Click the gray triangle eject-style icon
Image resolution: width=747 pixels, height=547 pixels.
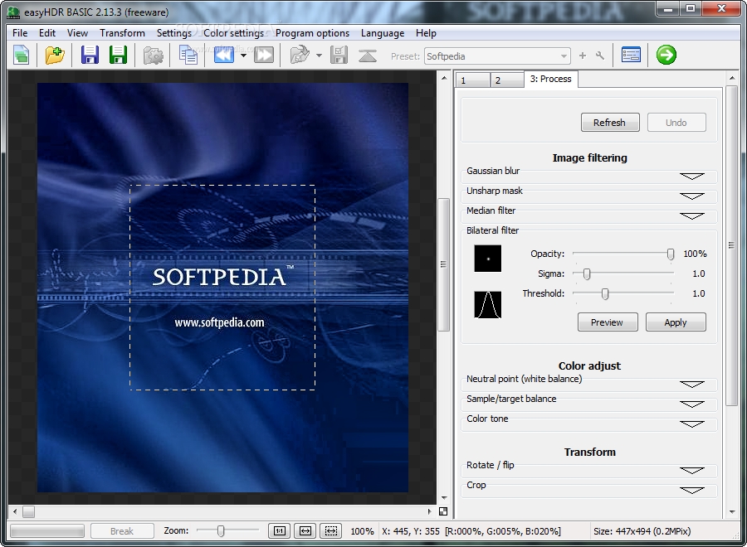pyautogui.click(x=368, y=56)
